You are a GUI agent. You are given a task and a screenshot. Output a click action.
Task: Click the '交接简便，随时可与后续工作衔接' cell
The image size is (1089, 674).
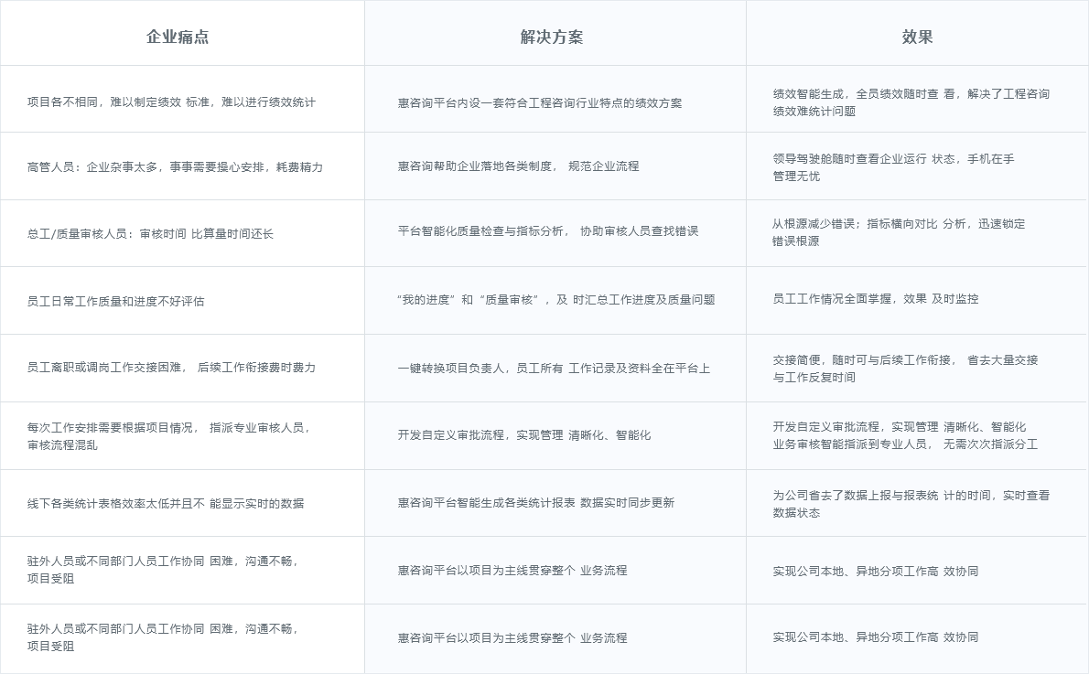pyautogui.click(x=905, y=369)
